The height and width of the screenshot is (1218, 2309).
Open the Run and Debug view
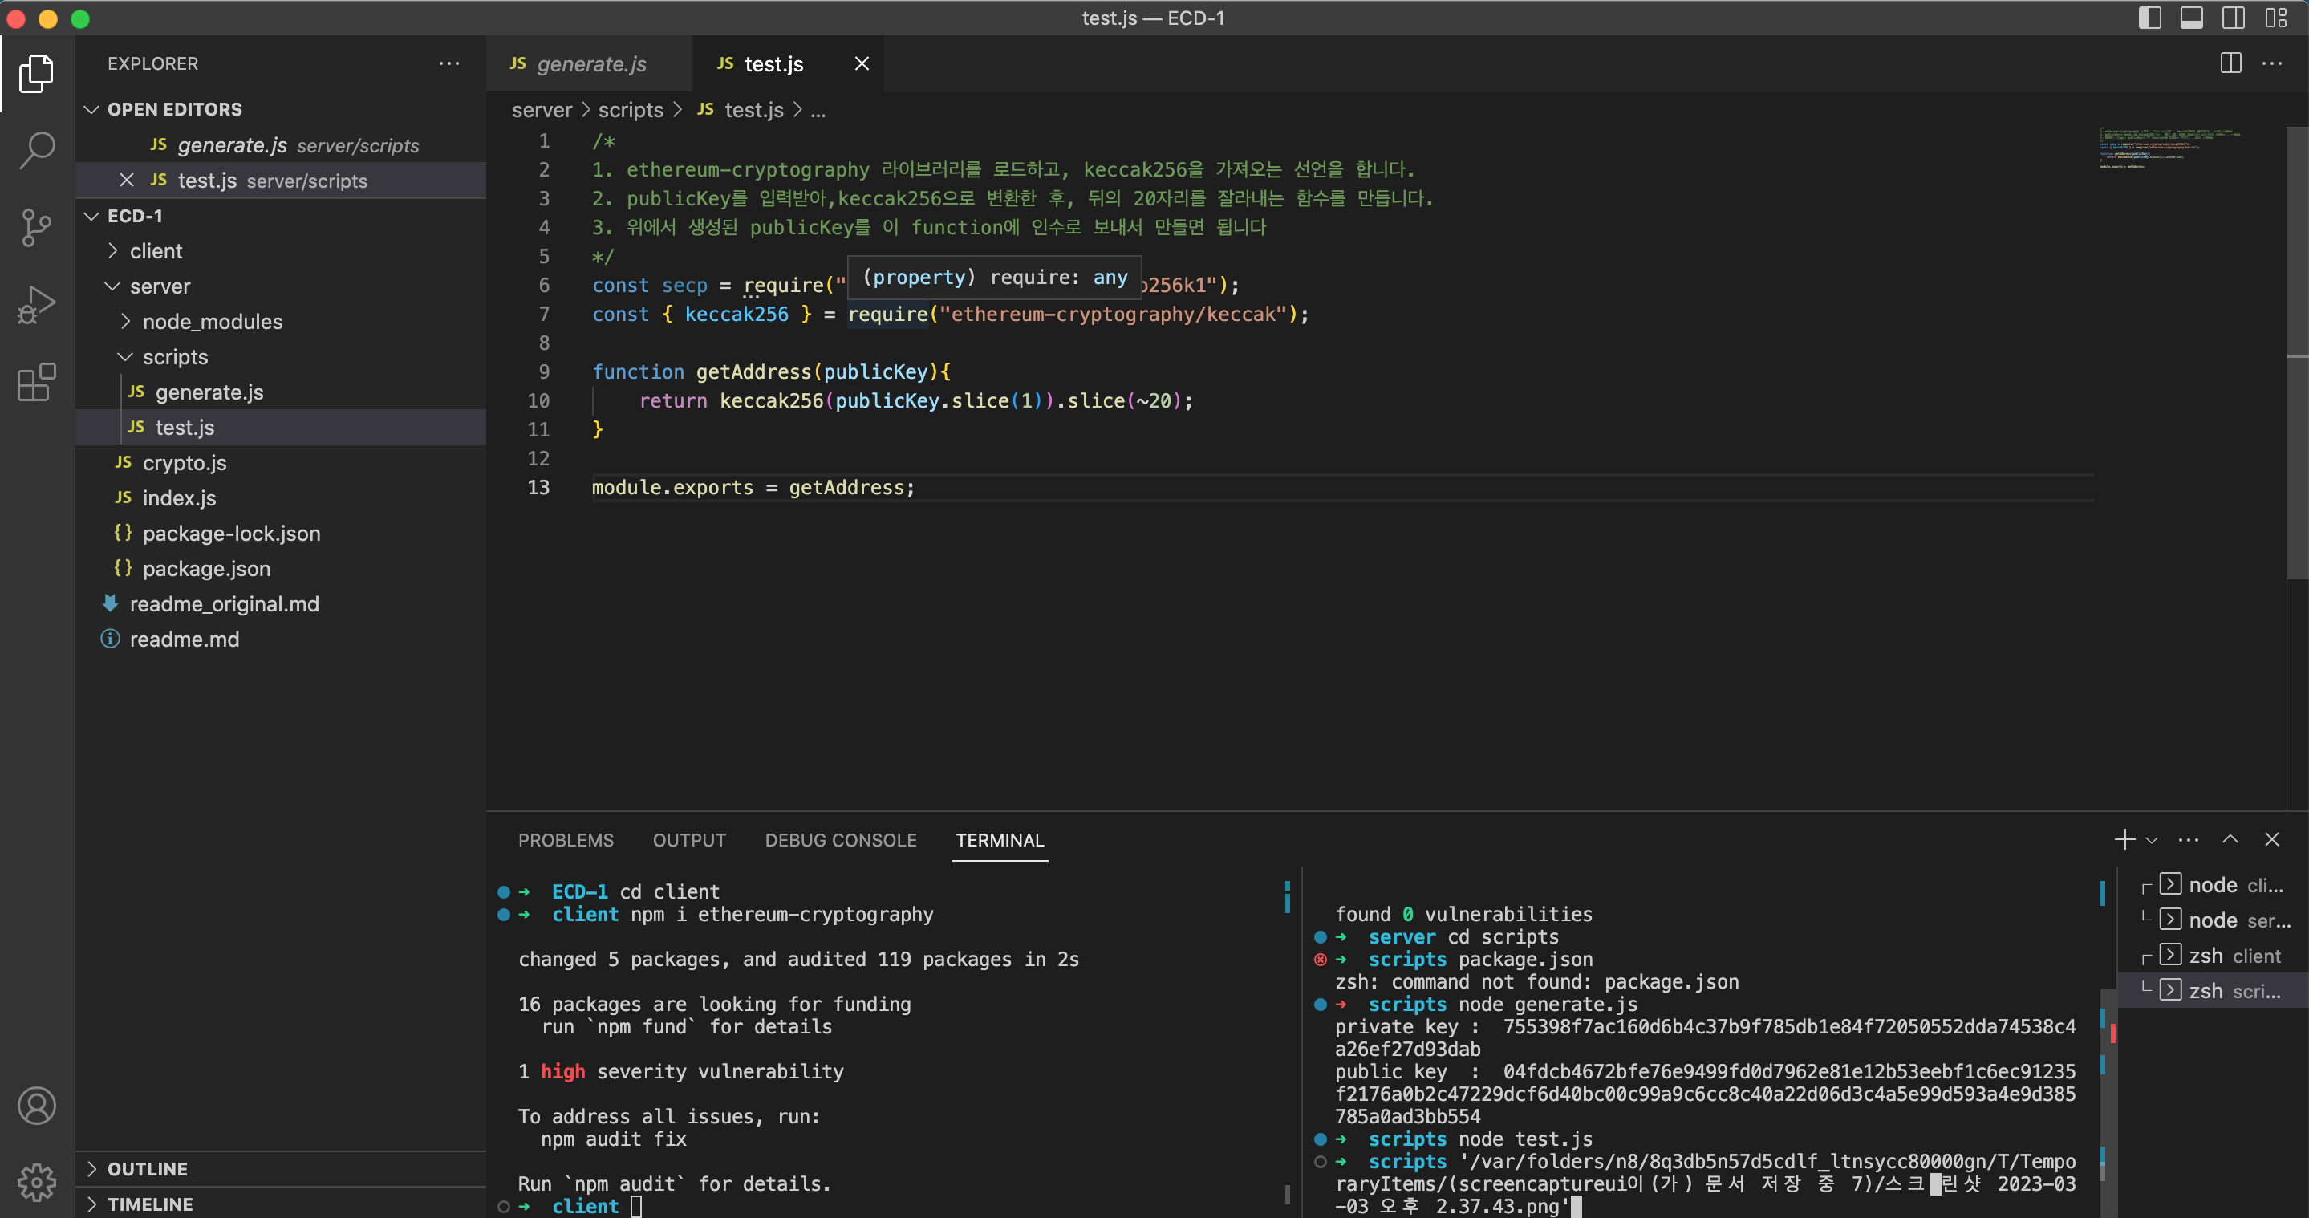(x=37, y=304)
